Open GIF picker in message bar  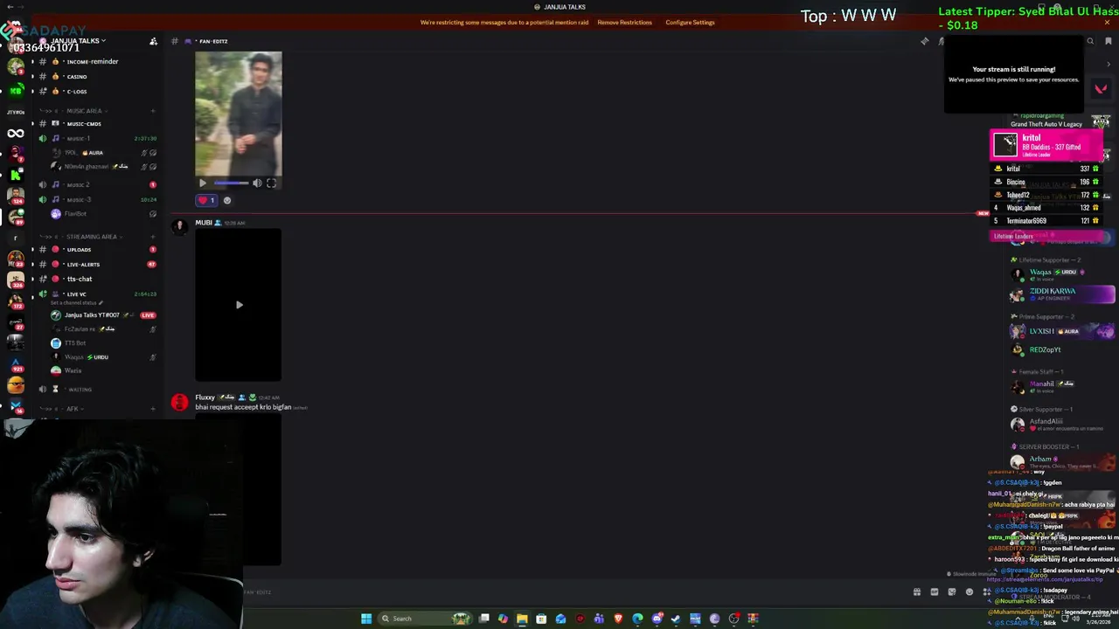(x=935, y=592)
